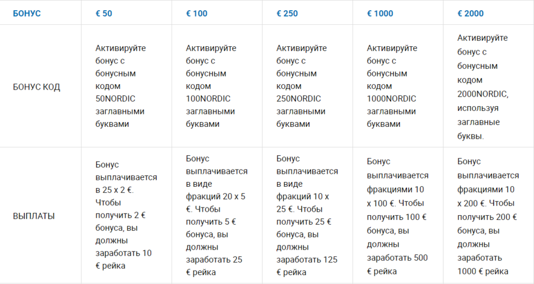534x284 pixels.
Task: Click the 'в 25 x 2 €' payout text
Action: point(115,190)
